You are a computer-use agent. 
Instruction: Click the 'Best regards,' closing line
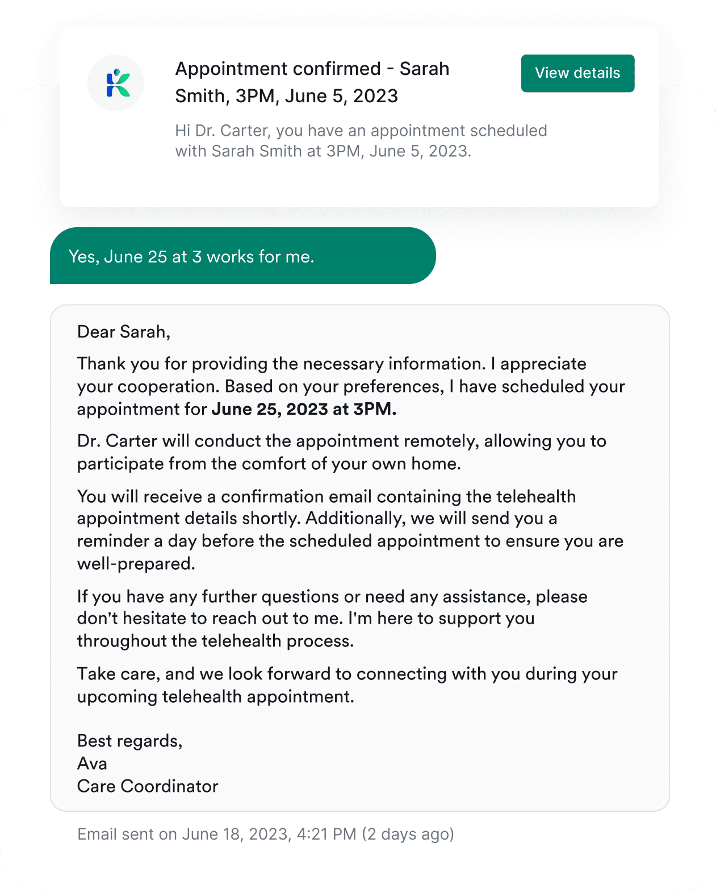click(129, 741)
